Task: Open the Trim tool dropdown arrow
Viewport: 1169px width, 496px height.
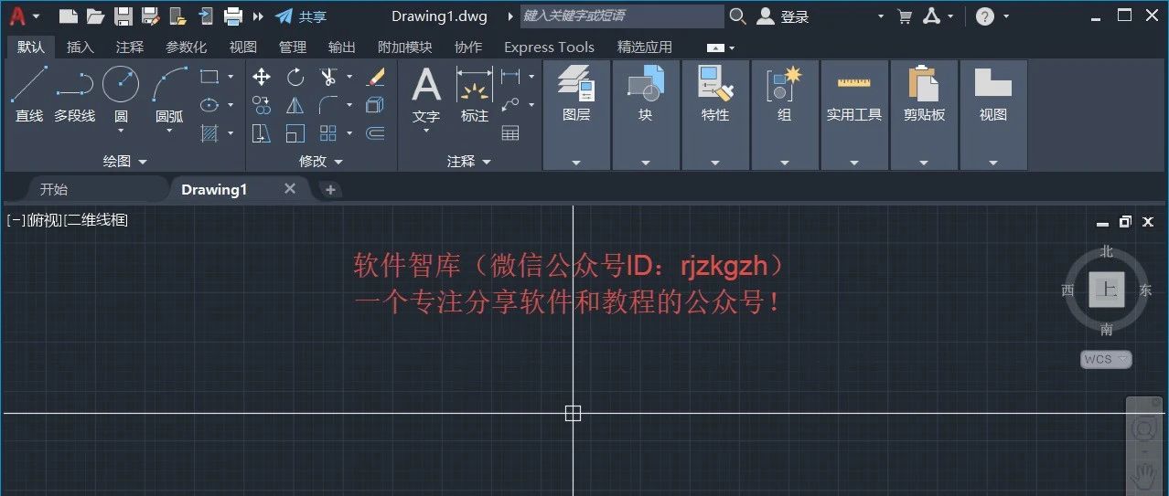Action: (349, 77)
